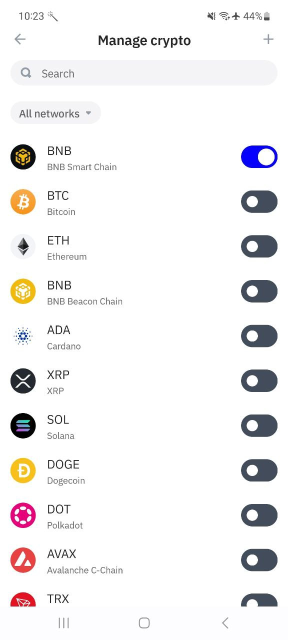The height and width of the screenshot is (640, 288).
Task: Tap the Dogecoin logo icon
Action: pos(23,470)
